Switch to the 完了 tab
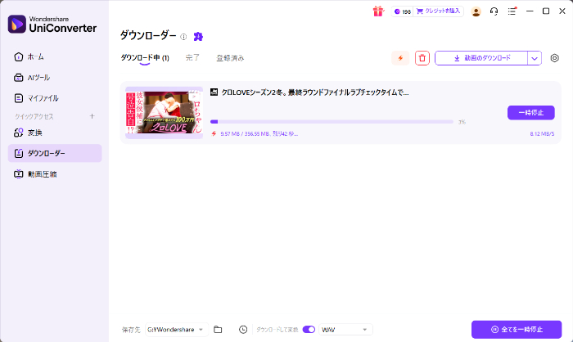Screen dimensions: 573x342 click(192, 58)
